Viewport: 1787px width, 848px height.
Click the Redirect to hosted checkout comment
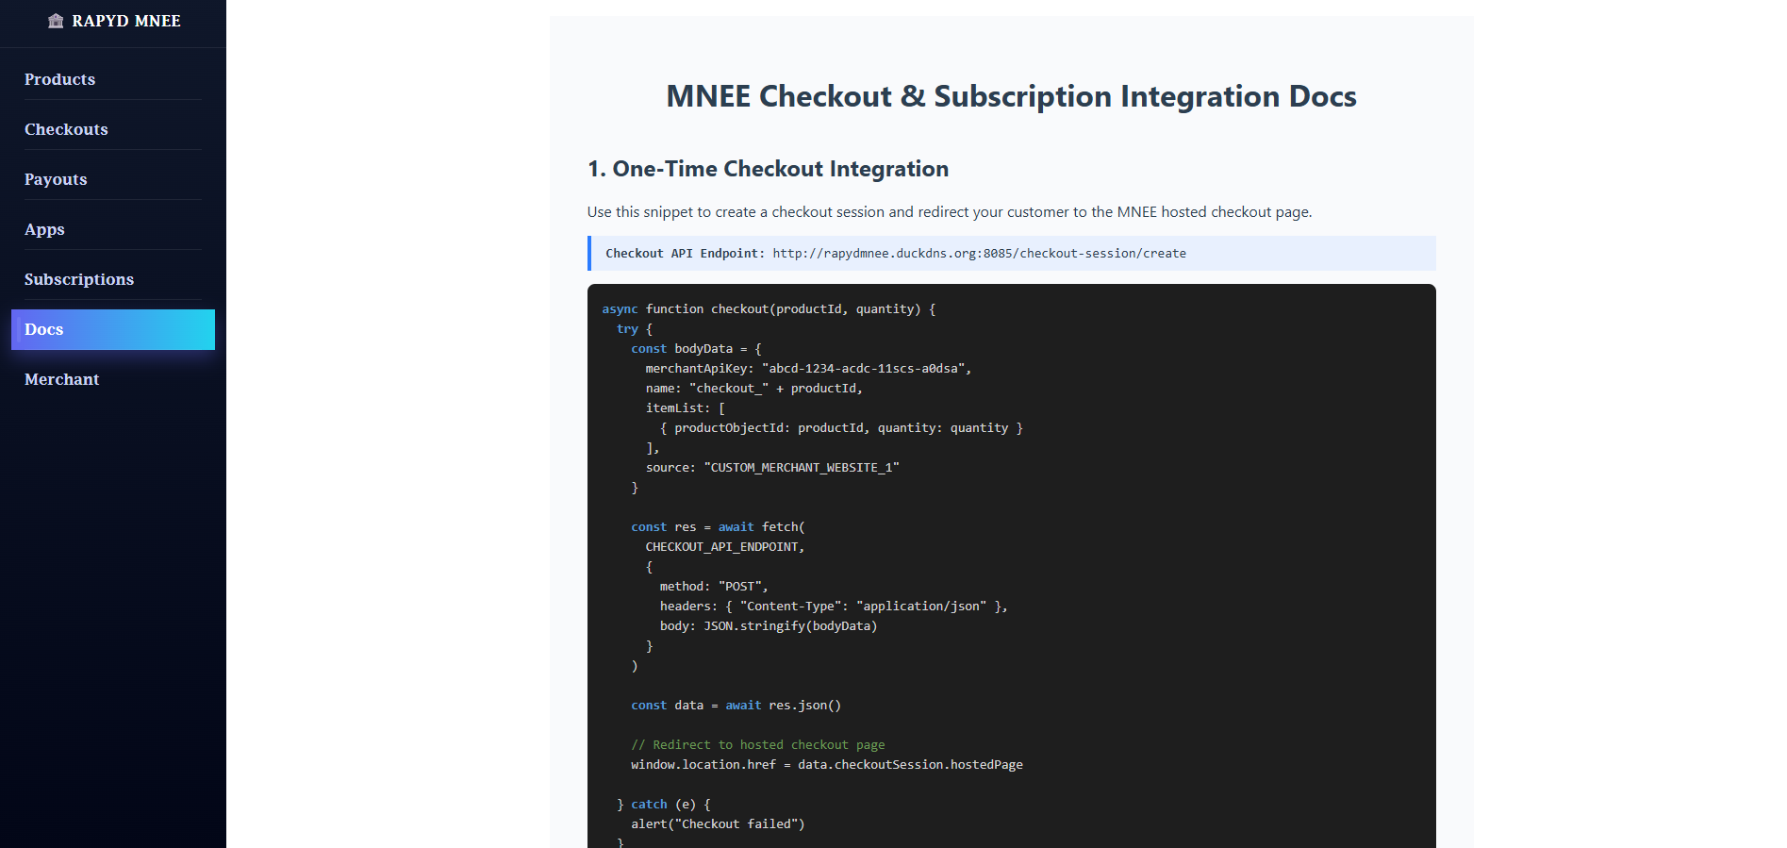(x=758, y=745)
